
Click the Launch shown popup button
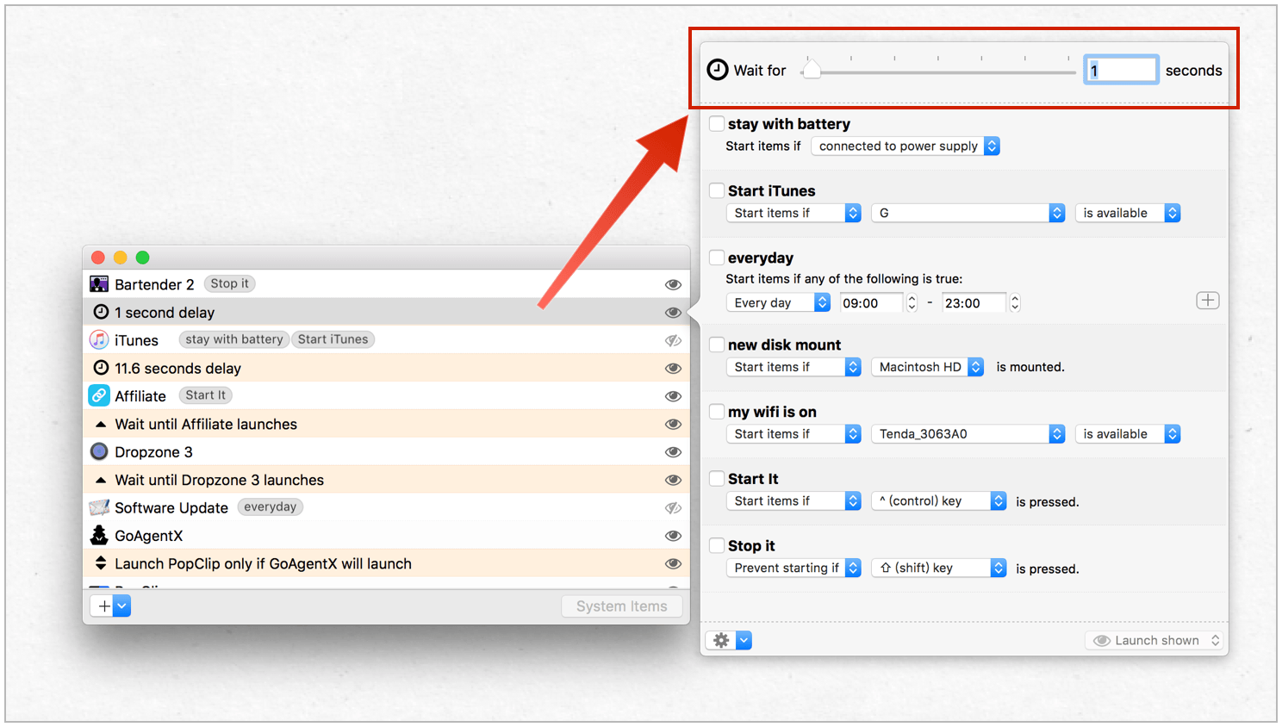(1155, 640)
